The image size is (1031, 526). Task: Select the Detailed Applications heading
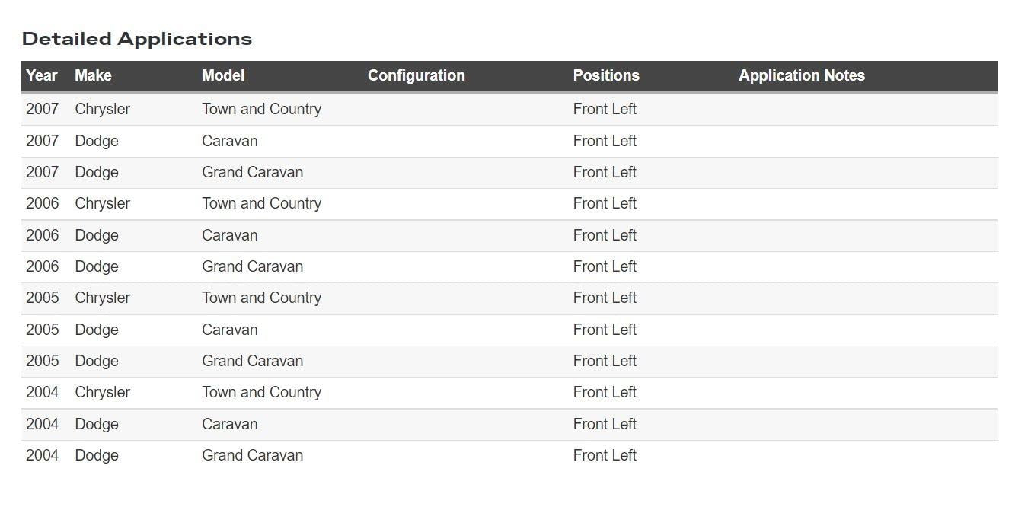pyautogui.click(x=137, y=39)
